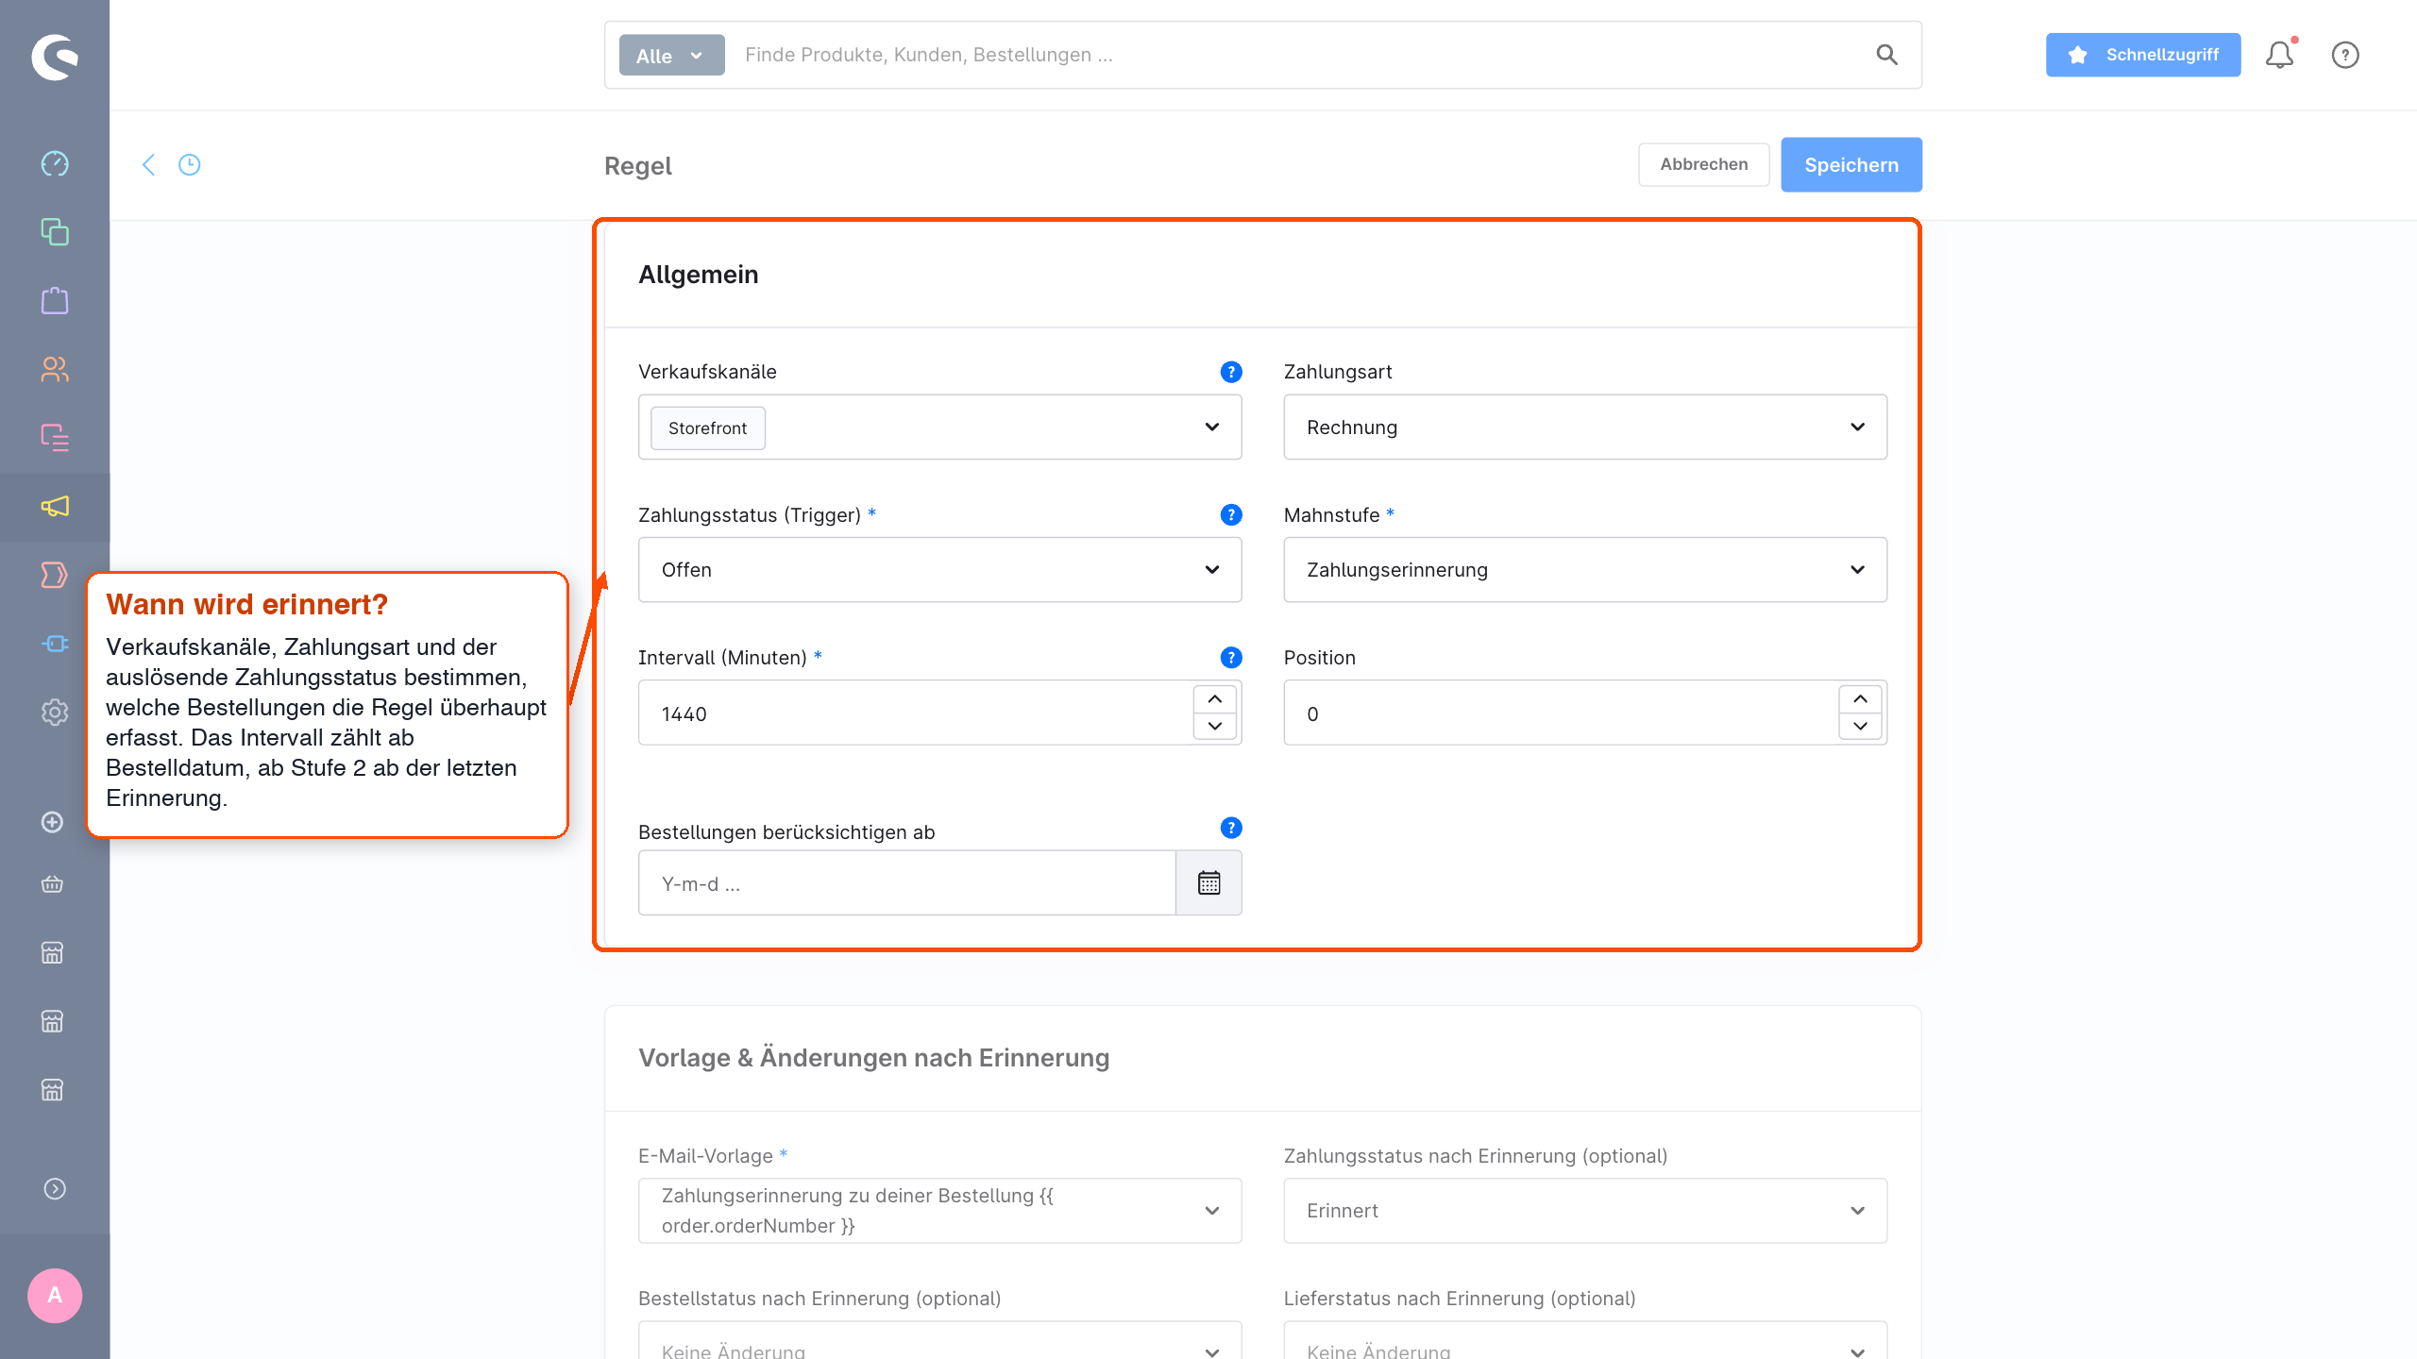Go back with the left chevron

(148, 165)
